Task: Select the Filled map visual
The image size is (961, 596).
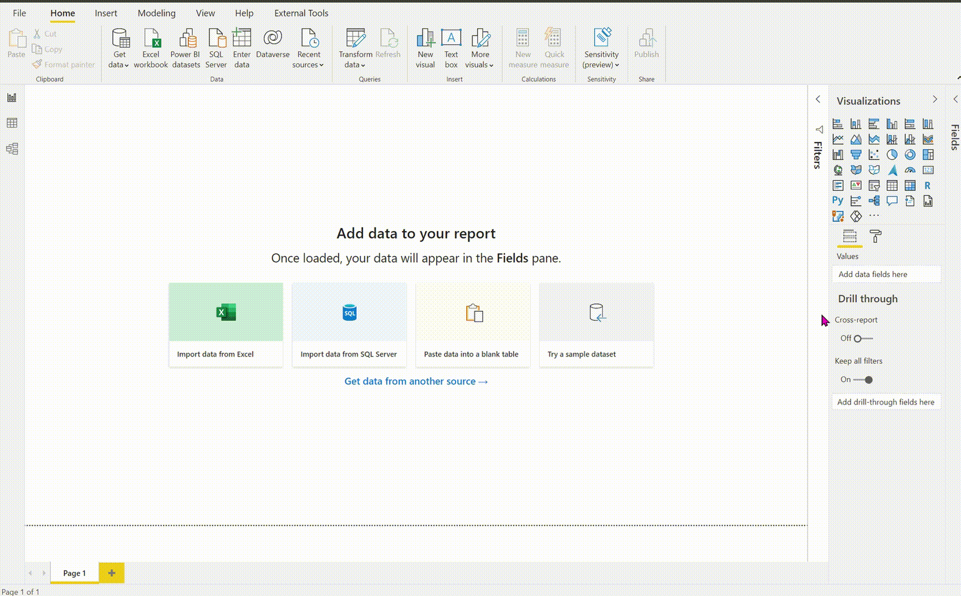Action: click(x=856, y=170)
